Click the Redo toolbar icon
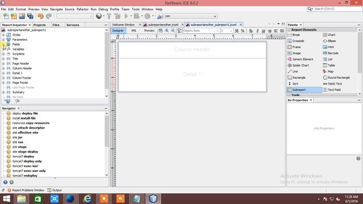Viewport: 363px width, 204px height. [x=49, y=16]
